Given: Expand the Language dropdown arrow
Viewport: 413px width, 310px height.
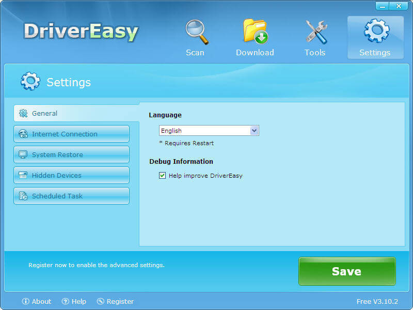Looking at the screenshot, I should (x=254, y=131).
